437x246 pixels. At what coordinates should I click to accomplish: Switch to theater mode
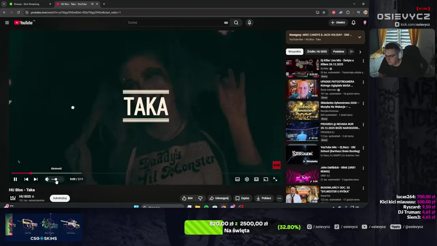256,179
